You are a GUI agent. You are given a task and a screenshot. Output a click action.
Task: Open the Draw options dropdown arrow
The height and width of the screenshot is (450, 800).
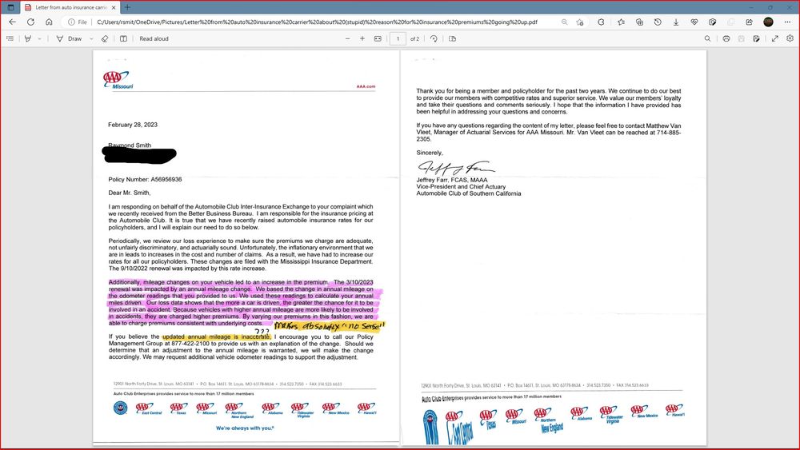click(x=90, y=38)
